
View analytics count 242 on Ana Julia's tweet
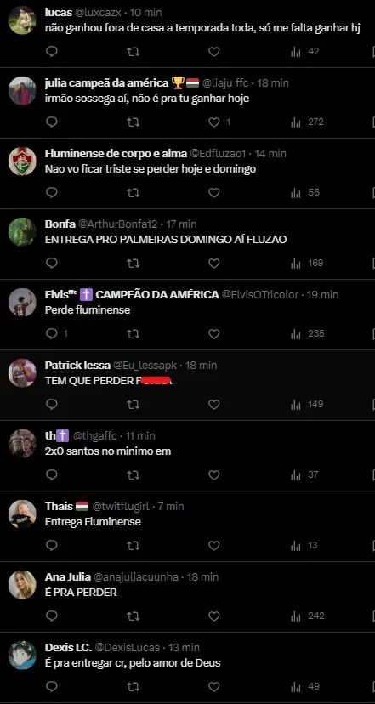pyautogui.click(x=307, y=616)
